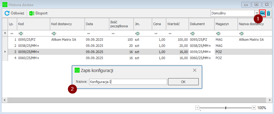Click the Kod dostawcy column header

[67, 24]
